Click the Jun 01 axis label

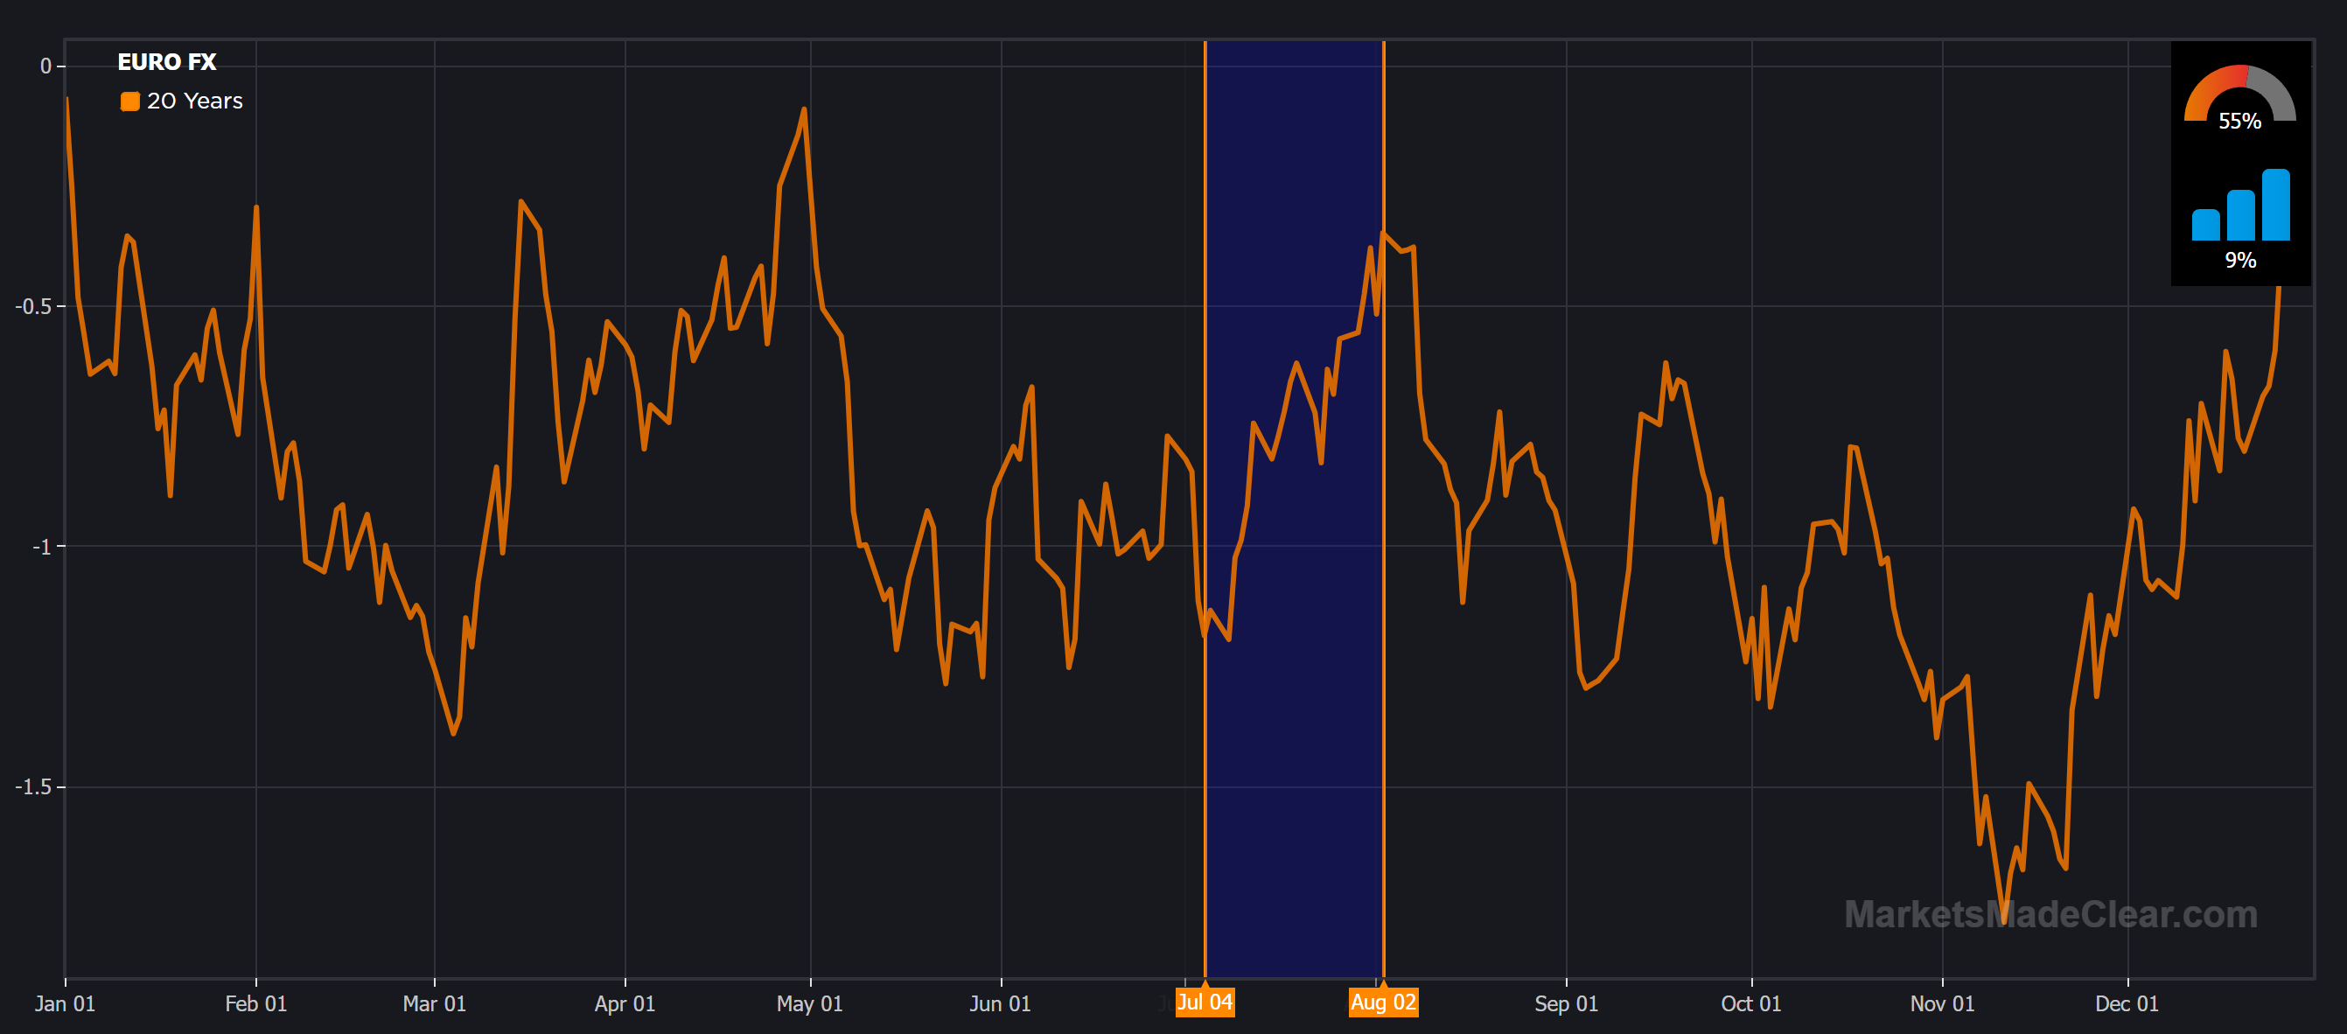1001,1004
